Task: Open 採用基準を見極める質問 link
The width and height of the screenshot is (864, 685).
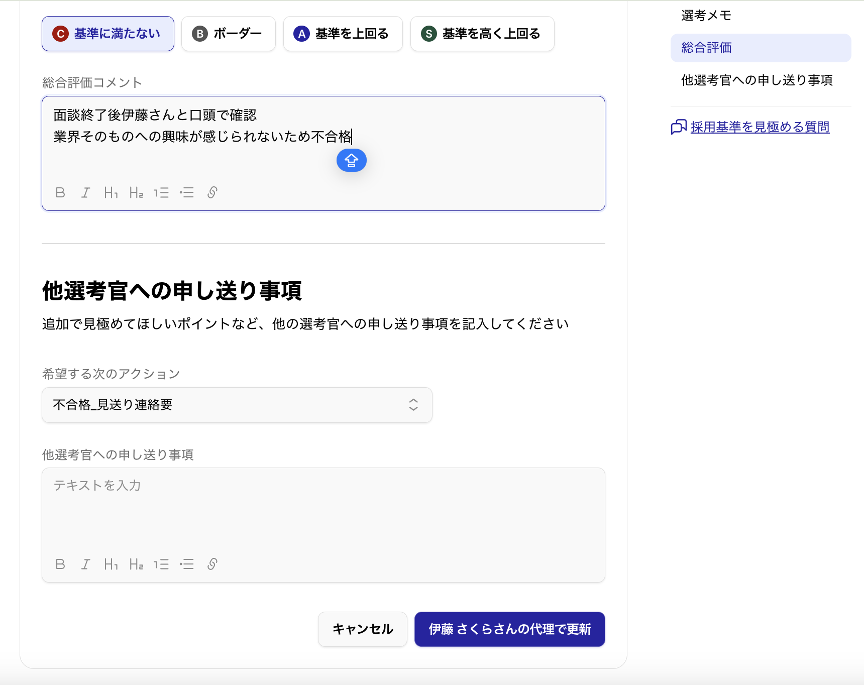Action: click(760, 127)
